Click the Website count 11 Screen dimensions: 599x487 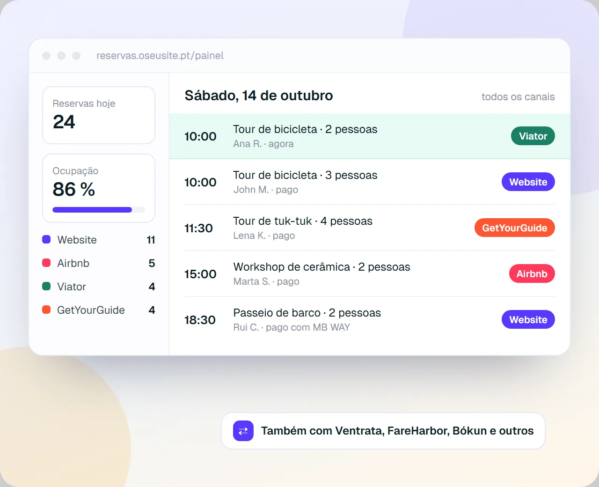point(151,240)
